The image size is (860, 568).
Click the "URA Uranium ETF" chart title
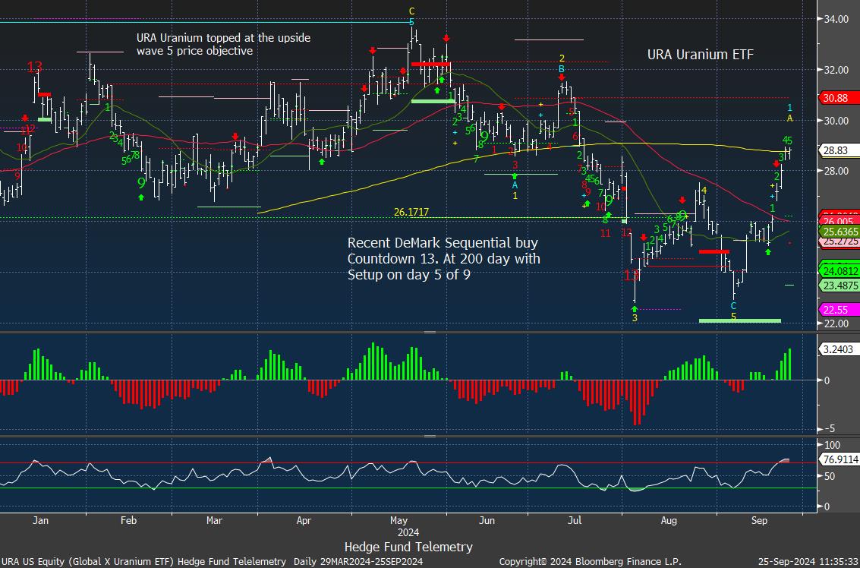[x=701, y=55]
